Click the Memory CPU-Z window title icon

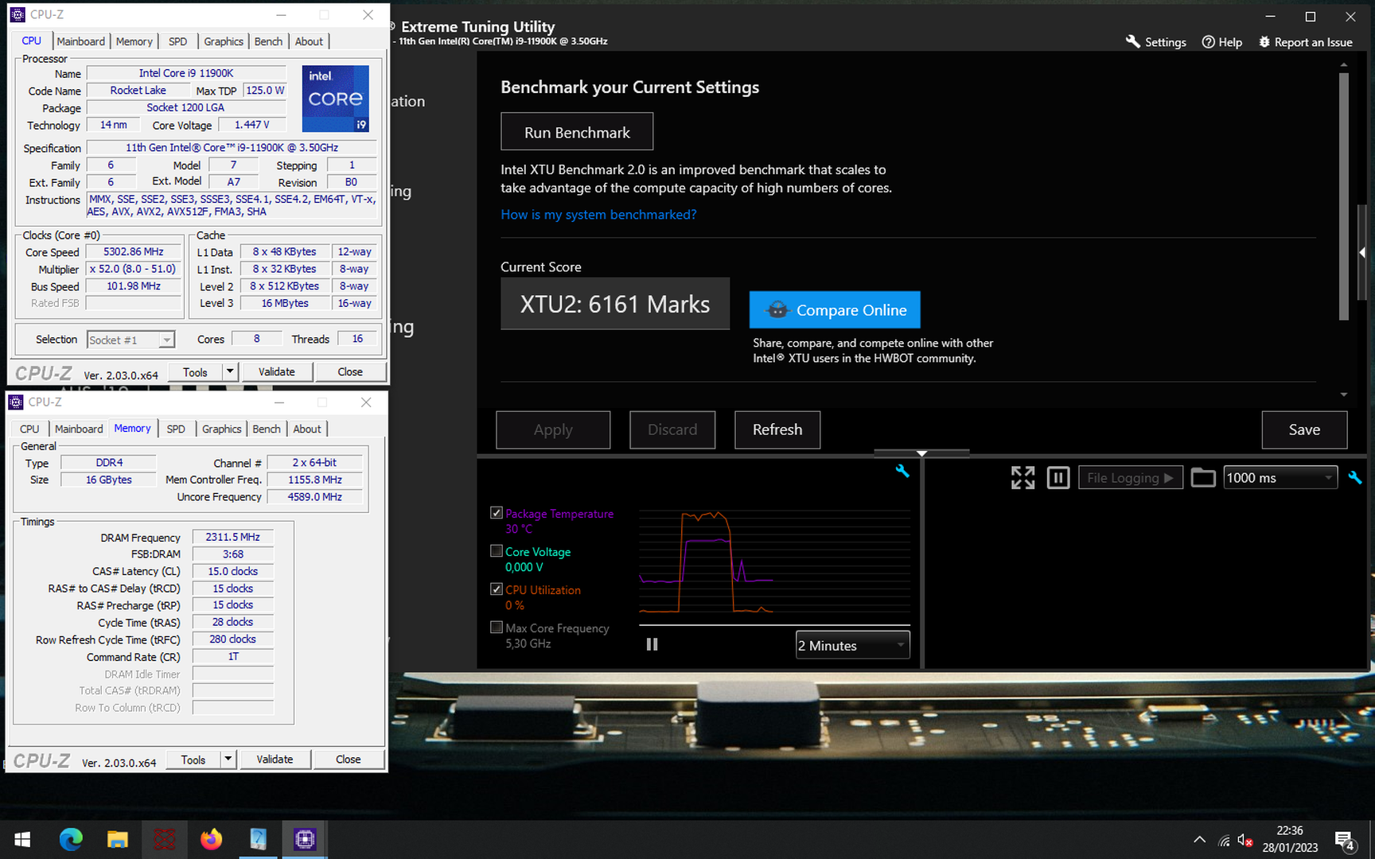click(16, 402)
